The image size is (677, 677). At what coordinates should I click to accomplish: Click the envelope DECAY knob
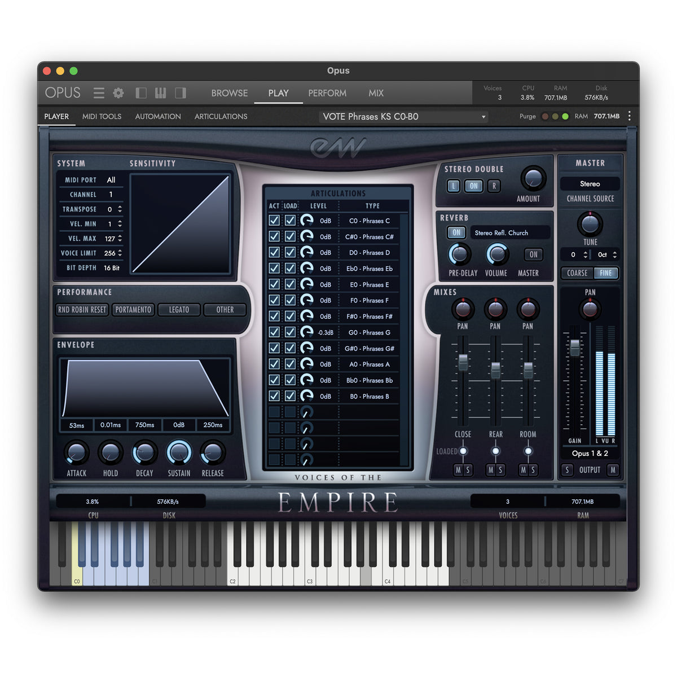click(144, 453)
